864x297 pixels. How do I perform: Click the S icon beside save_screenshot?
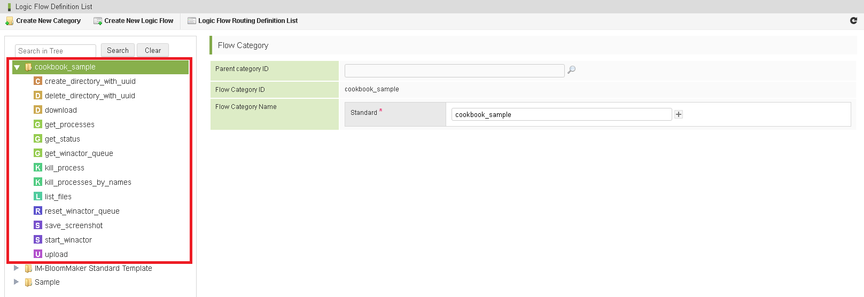38,225
